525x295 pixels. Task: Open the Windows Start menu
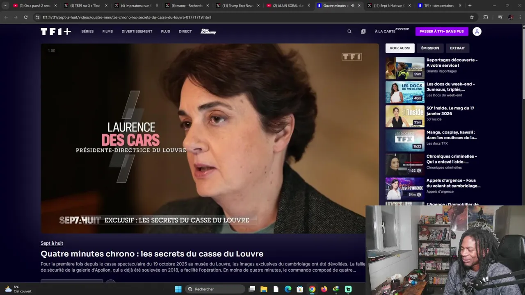(178, 289)
